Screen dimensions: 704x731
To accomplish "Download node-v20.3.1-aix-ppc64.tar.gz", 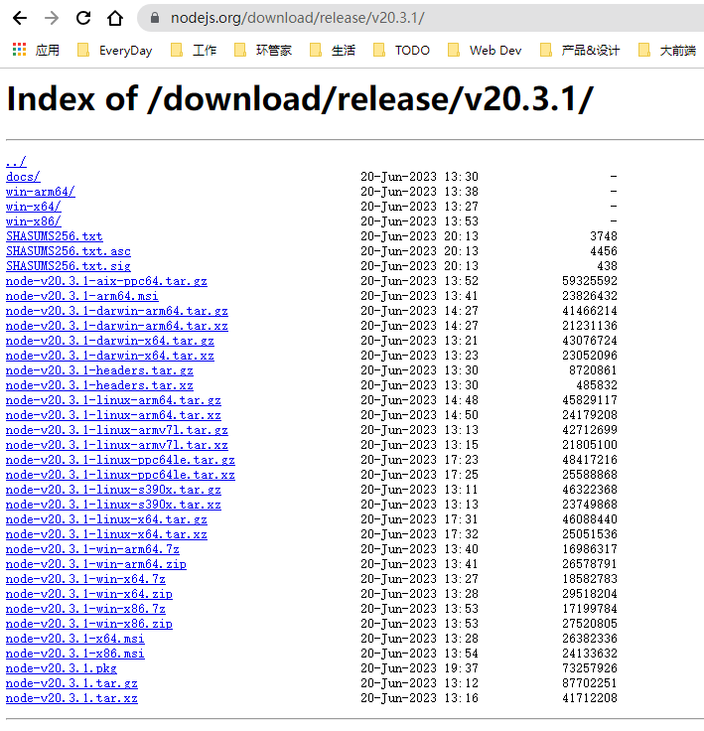I will point(106,281).
